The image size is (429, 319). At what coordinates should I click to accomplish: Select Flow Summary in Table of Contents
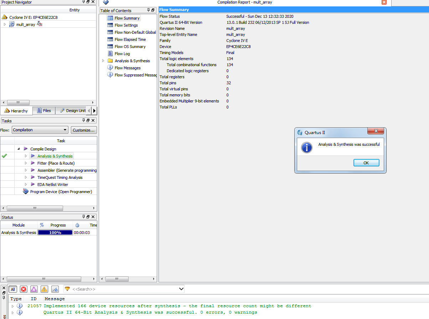[x=127, y=18]
